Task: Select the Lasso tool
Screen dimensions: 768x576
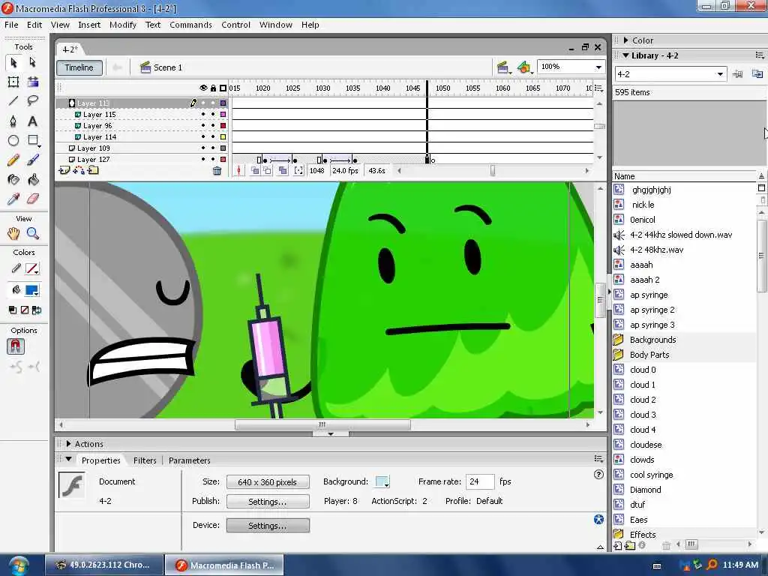Action: click(x=32, y=101)
